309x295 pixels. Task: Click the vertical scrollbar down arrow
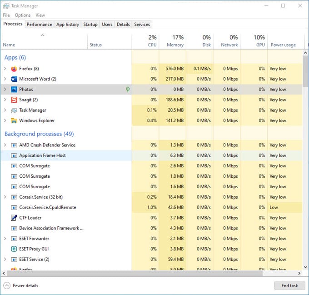pyautogui.click(x=305, y=267)
